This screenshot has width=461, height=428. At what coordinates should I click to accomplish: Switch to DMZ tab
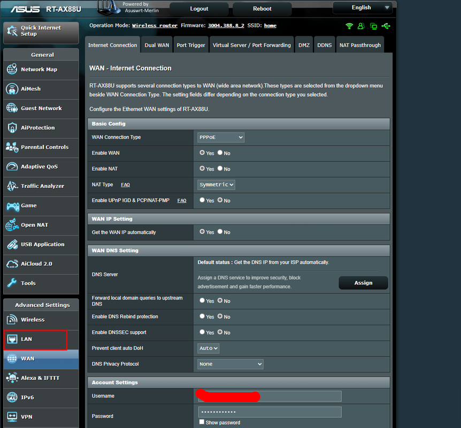pos(304,45)
